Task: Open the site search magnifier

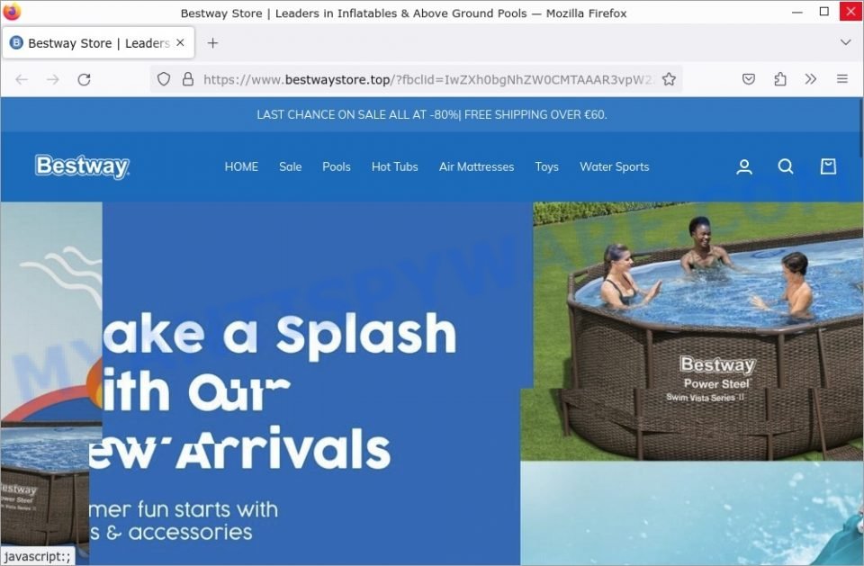Action: pyautogui.click(x=786, y=166)
